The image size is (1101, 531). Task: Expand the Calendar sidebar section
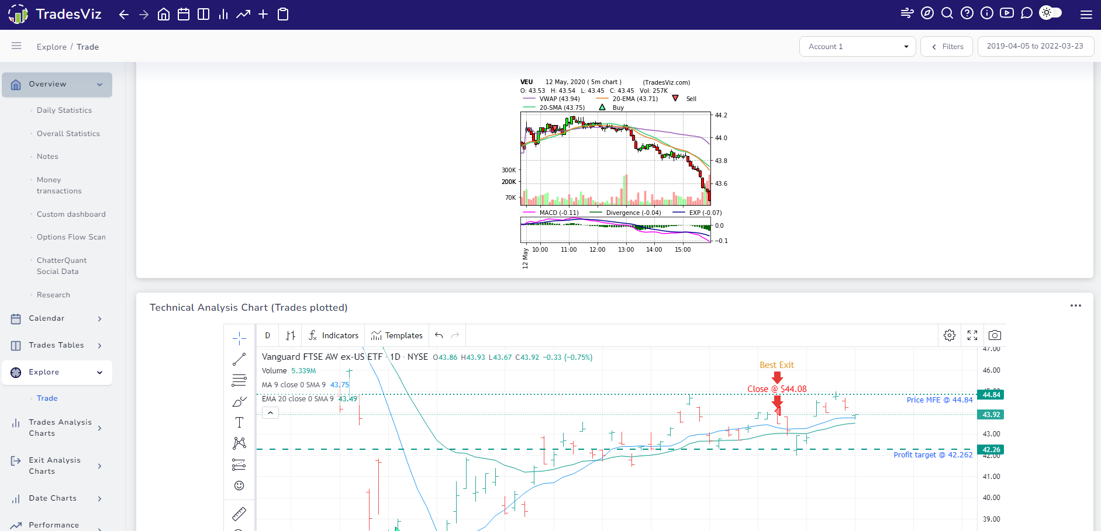[x=57, y=319]
